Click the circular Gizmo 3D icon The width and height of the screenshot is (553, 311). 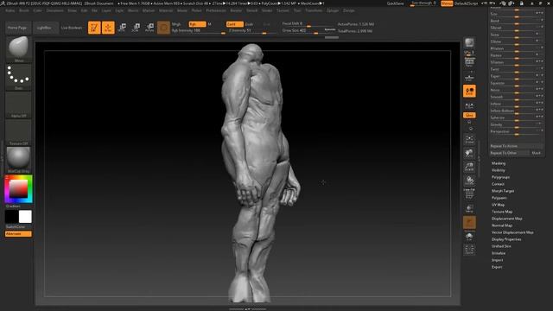[x=163, y=28]
